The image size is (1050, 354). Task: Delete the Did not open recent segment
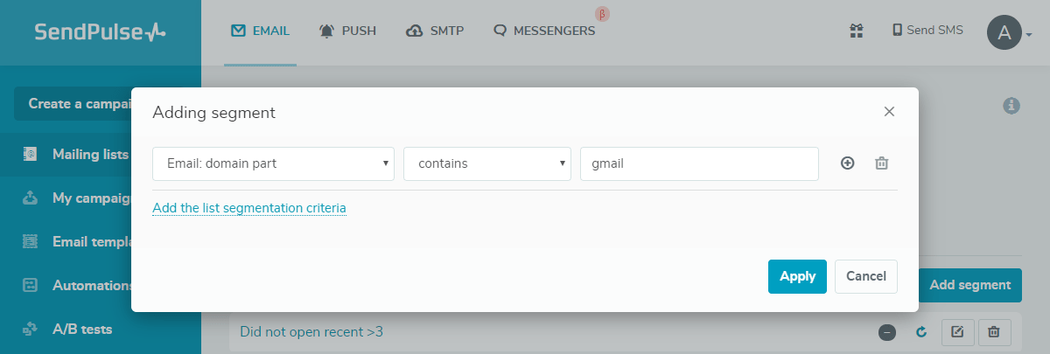click(994, 332)
